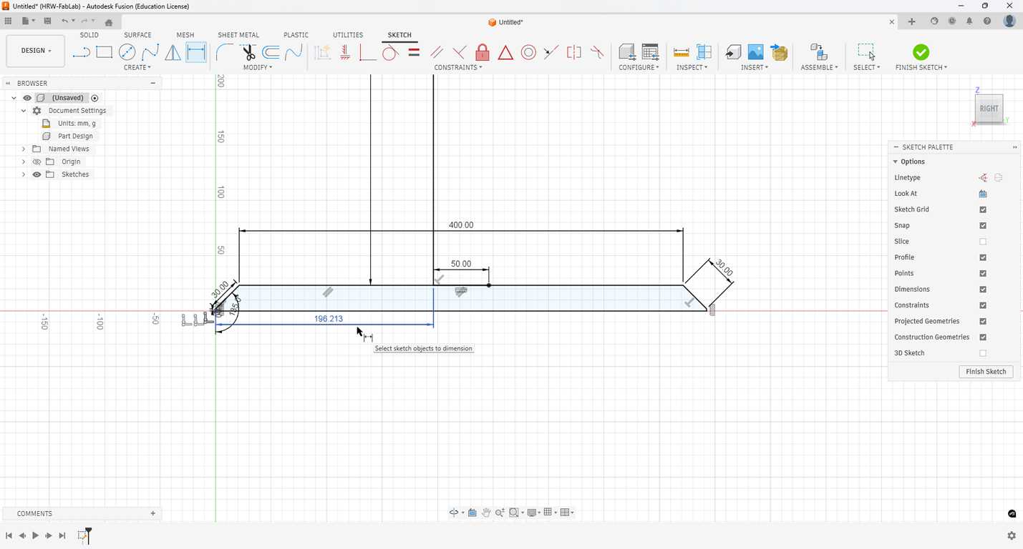Select the Line sketch tool

click(x=82, y=52)
